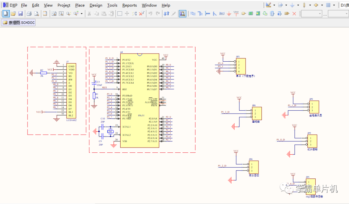Image resolution: width=349 pixels, height=204 pixels.
Task: Create a new document with the New icon
Action: 5,14
